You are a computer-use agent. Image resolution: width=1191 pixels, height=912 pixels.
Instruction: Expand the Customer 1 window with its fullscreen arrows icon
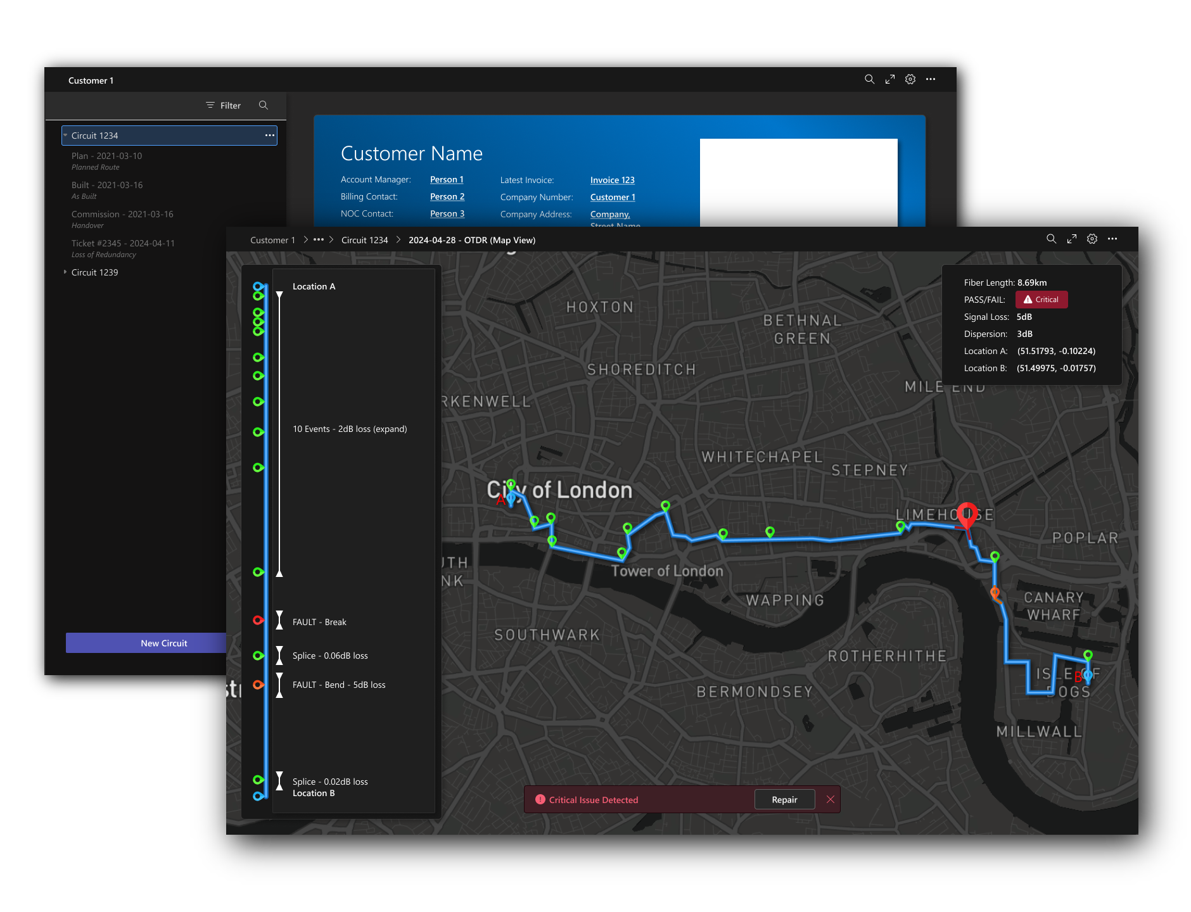pos(890,79)
